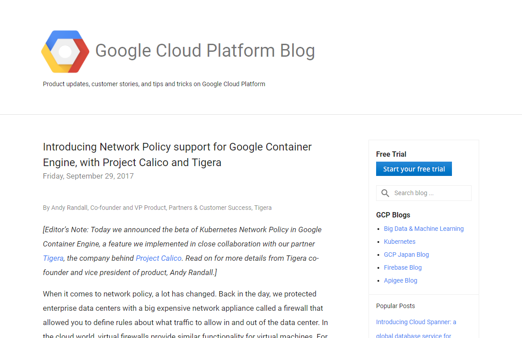The image size is (522, 338).
Task: Open the Network Policy support article title
Action: [177, 154]
